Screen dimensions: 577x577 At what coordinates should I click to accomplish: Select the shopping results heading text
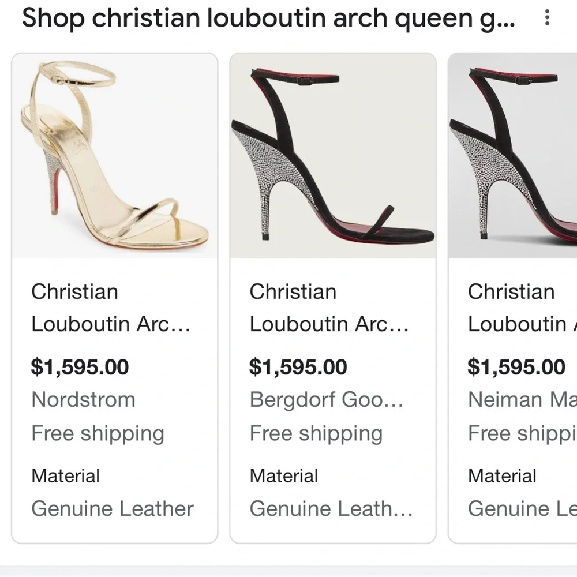click(x=269, y=18)
